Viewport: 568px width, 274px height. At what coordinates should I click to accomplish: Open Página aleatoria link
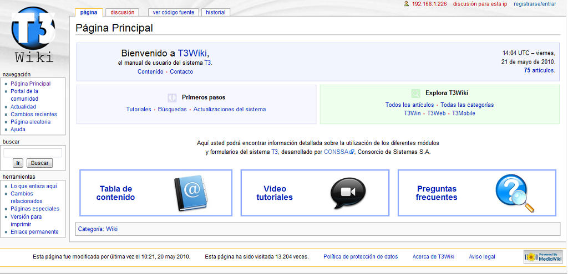tap(31, 122)
